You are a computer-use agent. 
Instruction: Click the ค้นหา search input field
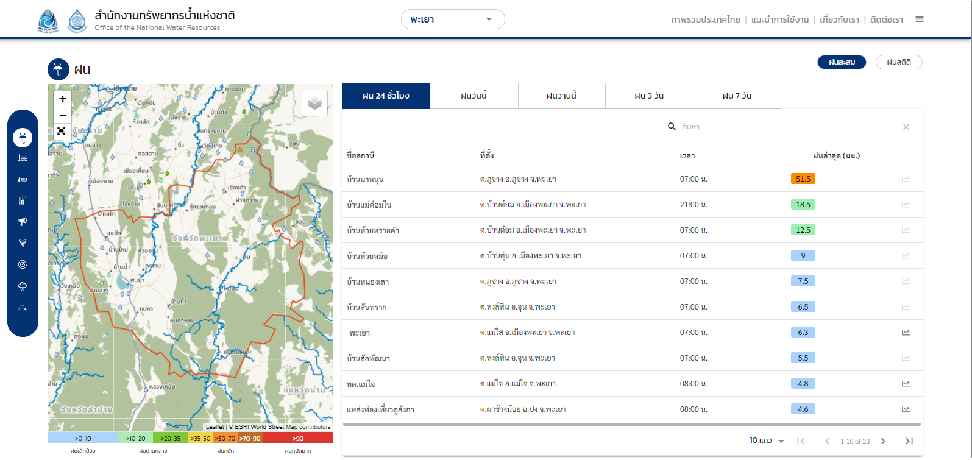[x=789, y=127]
